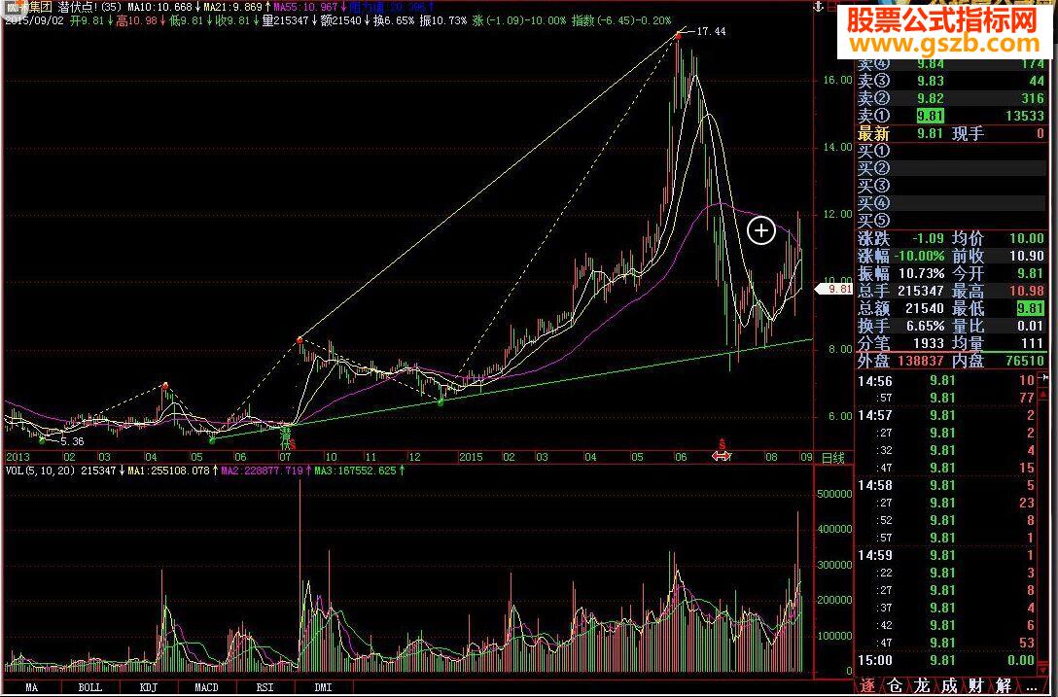Viewport: 1058px width, 697px height.
Task: Open the 成 tab in quote panel
Action: pos(949,686)
